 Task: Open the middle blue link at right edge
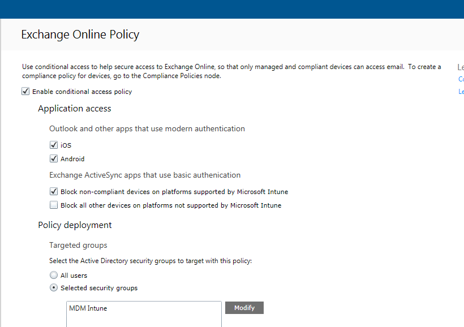(460, 79)
